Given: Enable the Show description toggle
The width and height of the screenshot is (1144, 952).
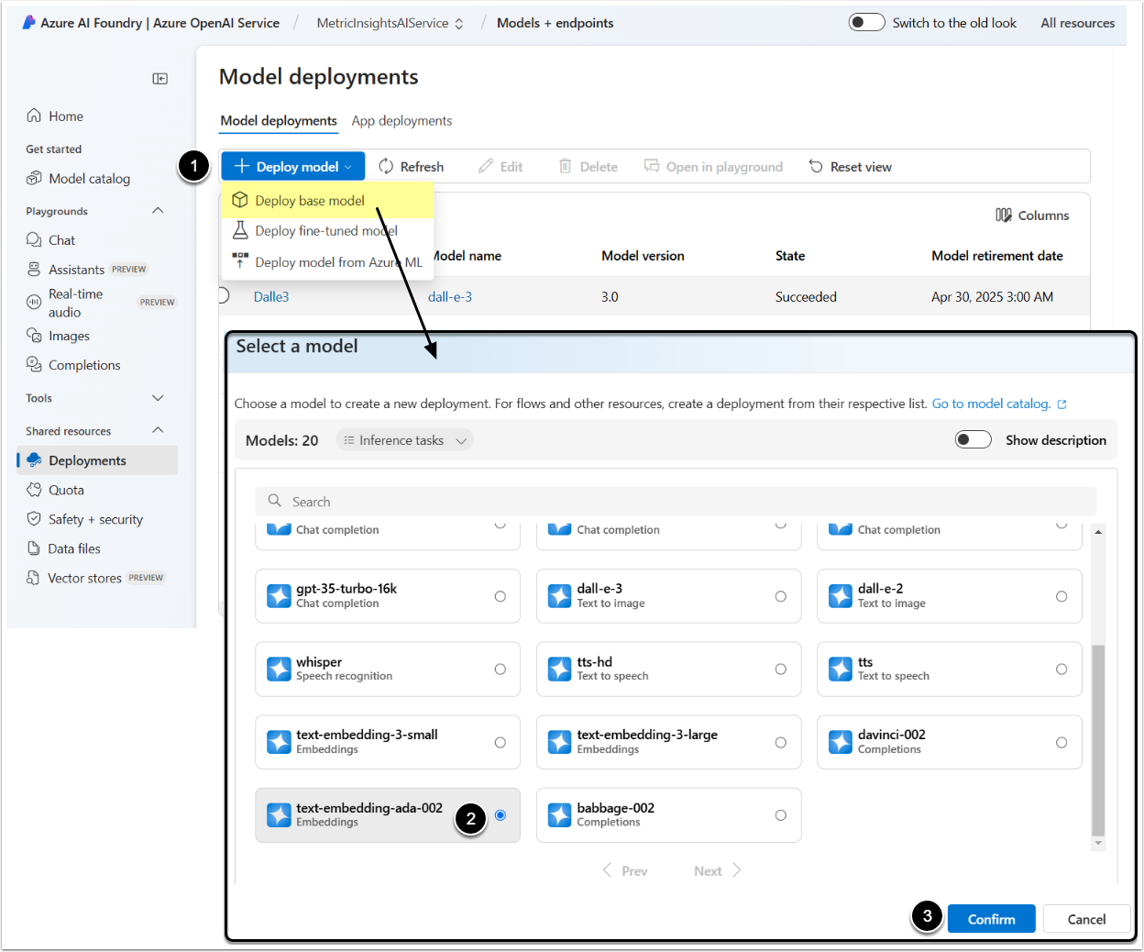Looking at the screenshot, I should tap(973, 440).
